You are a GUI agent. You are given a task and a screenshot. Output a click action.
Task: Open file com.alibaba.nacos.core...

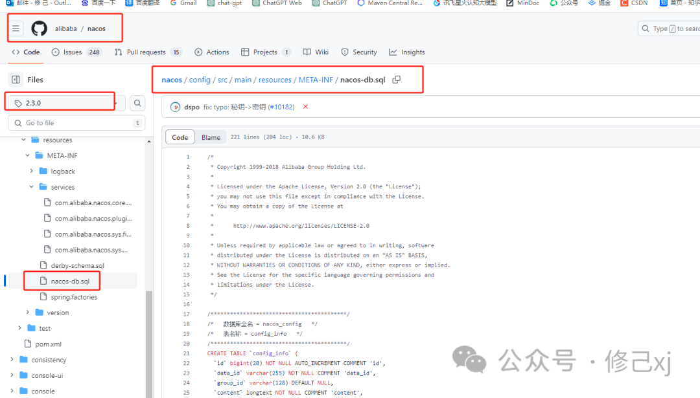click(x=93, y=203)
